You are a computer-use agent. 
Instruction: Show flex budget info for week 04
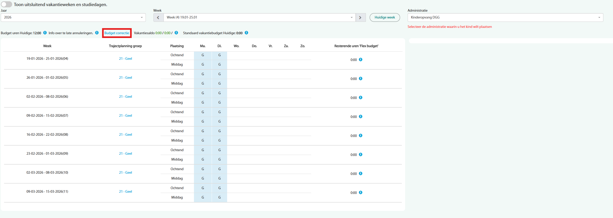coord(361,60)
